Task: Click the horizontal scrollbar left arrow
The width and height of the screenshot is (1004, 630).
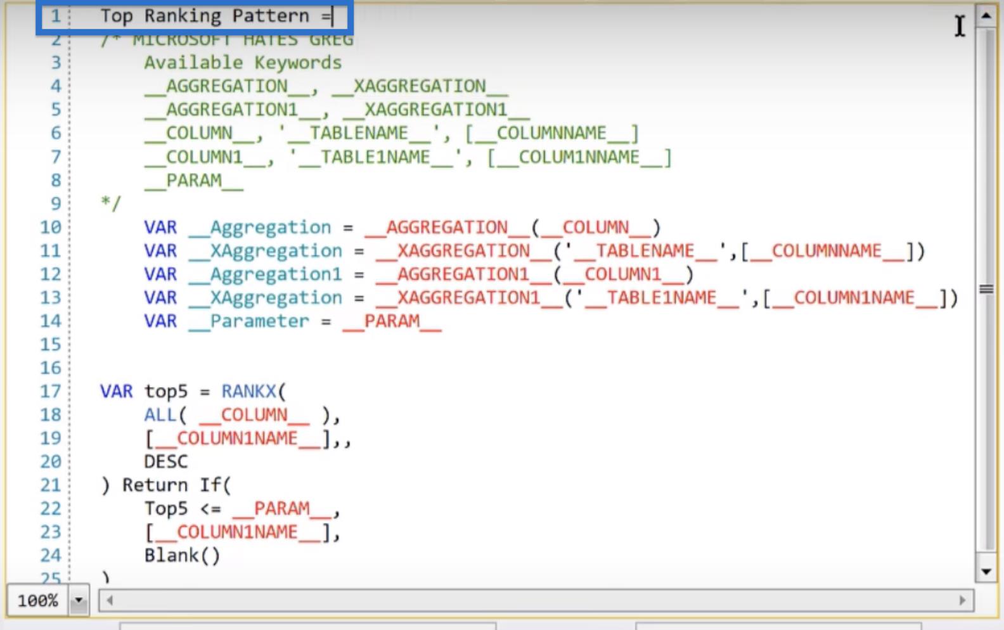Action: point(110,600)
